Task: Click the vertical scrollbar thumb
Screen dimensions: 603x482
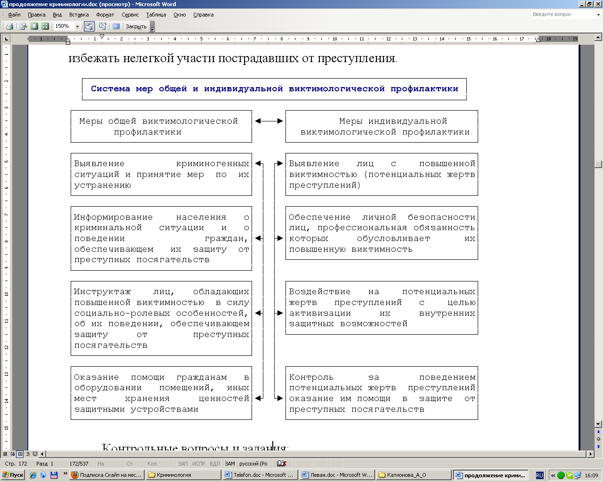Action: [598, 164]
